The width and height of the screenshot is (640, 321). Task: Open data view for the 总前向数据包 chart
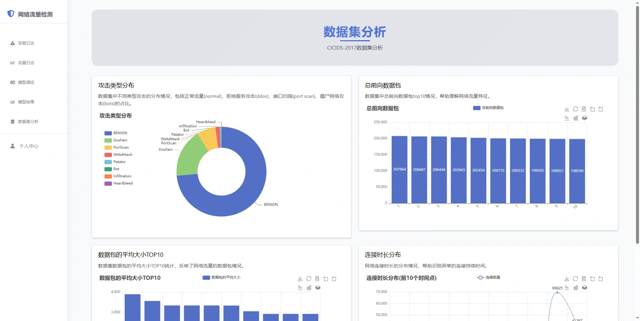[x=584, y=109]
